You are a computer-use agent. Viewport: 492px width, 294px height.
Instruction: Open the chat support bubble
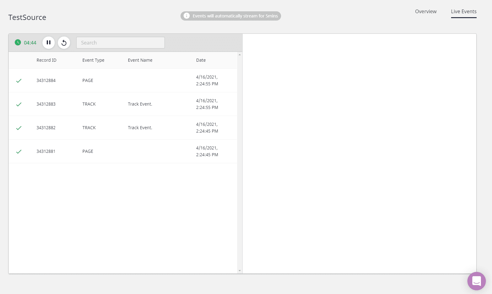tap(476, 281)
